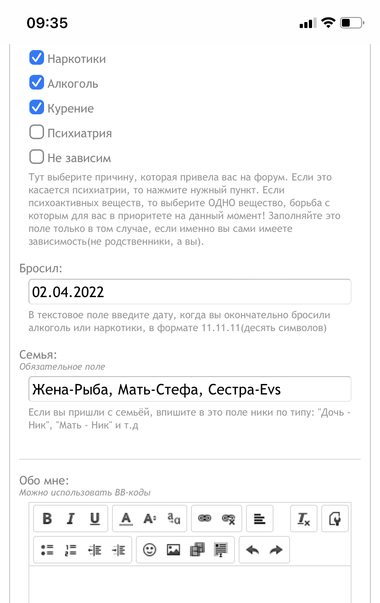Insert a smiley emoticon
Viewport: 380px width, 603px height.
(149, 550)
